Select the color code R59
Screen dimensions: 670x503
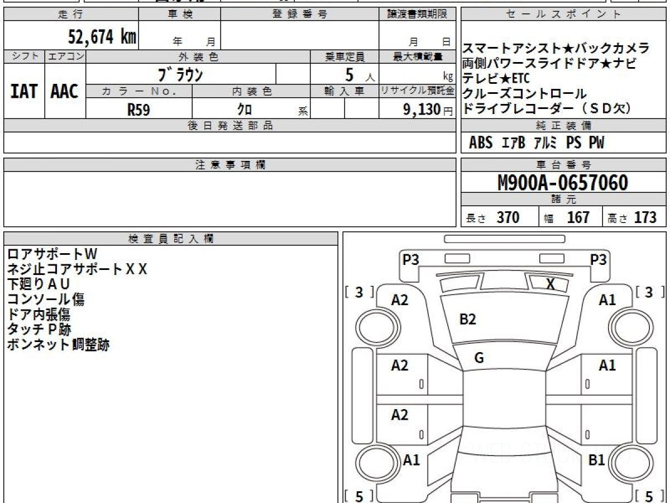pos(138,110)
